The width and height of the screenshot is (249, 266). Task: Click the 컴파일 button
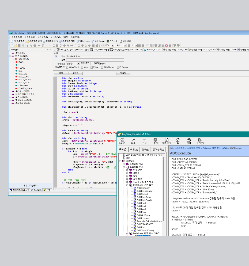tap(76, 73)
